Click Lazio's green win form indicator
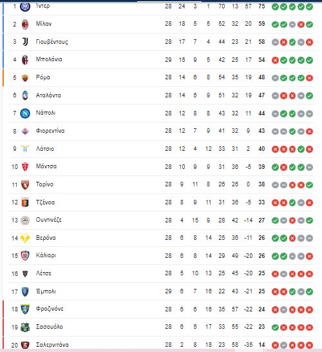 click(x=301, y=150)
